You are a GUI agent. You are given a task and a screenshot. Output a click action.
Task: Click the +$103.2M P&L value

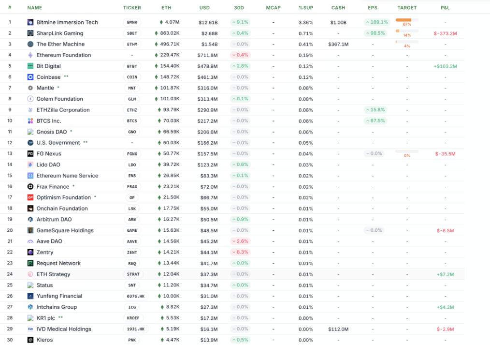(x=445, y=66)
